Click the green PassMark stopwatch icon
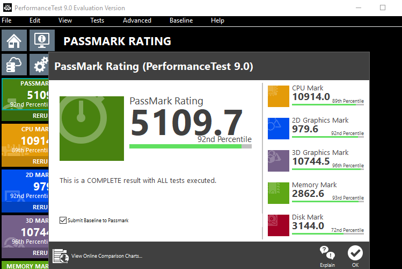This screenshot has width=402, height=269. [92, 129]
